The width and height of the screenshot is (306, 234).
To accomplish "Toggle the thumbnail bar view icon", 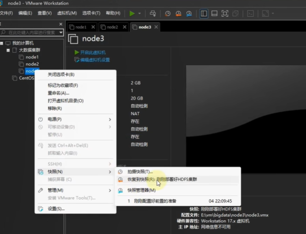I will (x=214, y=13).
